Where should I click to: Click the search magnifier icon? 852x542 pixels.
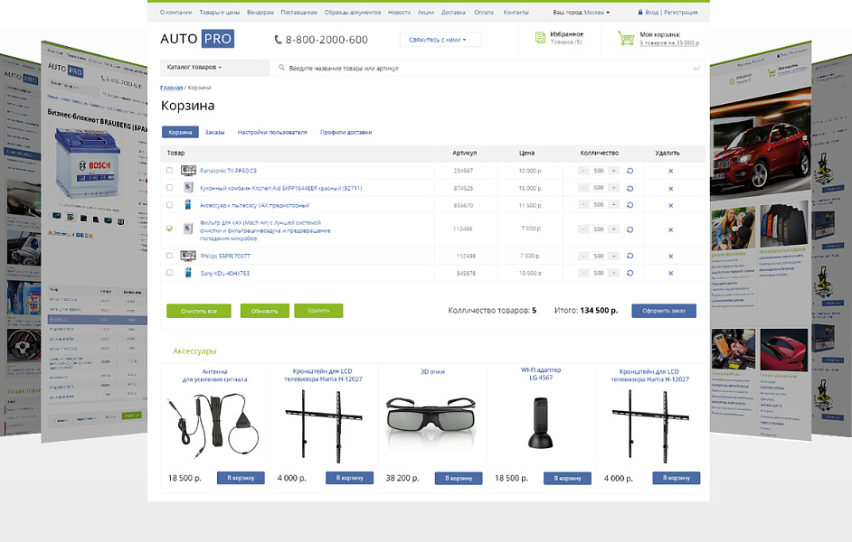pos(281,68)
